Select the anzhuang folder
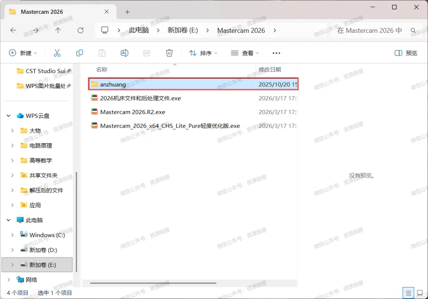The image size is (428, 299). pyautogui.click(x=193, y=84)
